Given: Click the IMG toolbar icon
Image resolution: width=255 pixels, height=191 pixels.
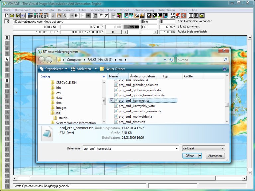Looking at the screenshot, I should pos(31,16).
